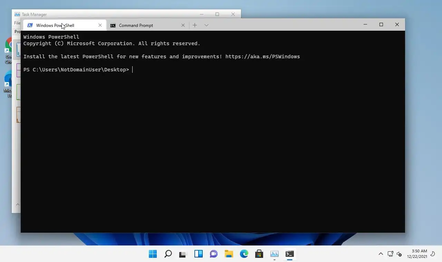The width and height of the screenshot is (442, 262).
Task: Open the File menu in Task Manager
Action: click(x=17, y=23)
